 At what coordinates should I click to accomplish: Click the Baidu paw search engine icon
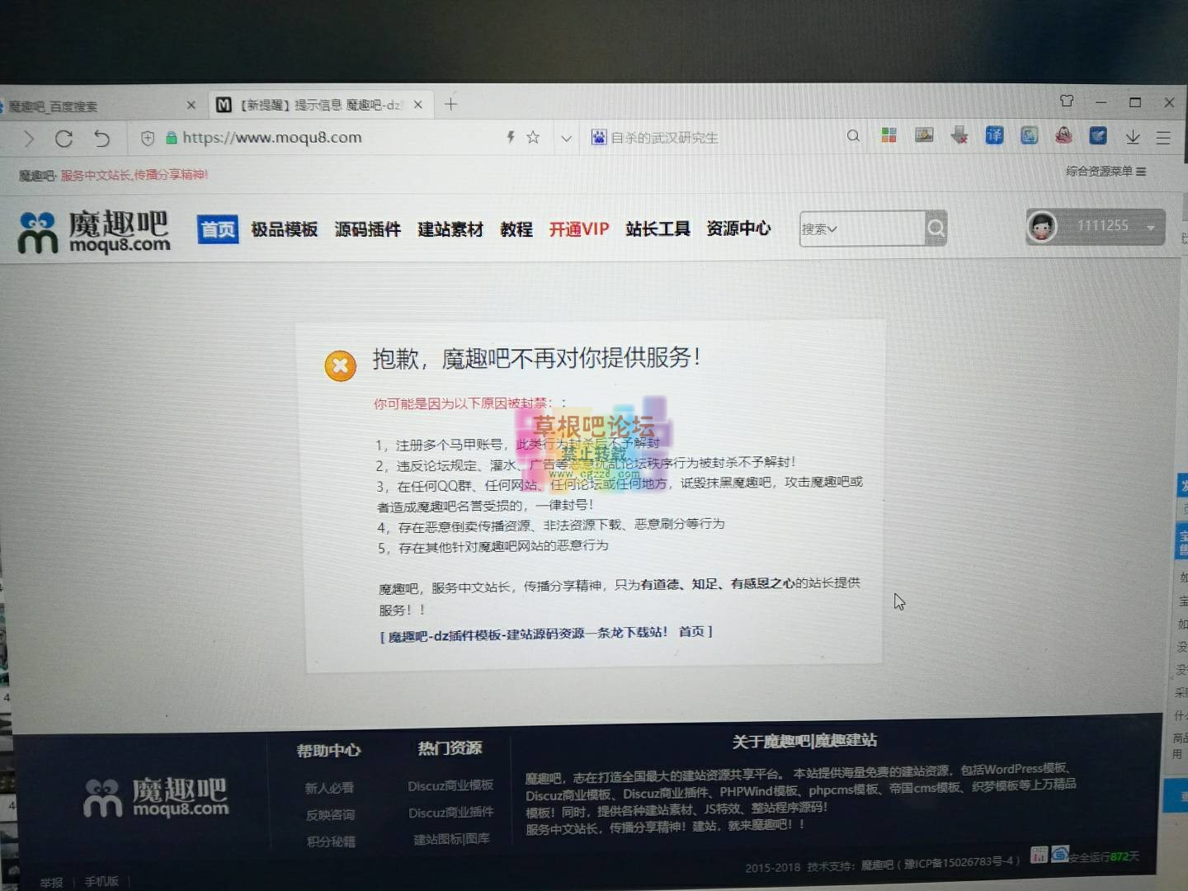pos(598,137)
